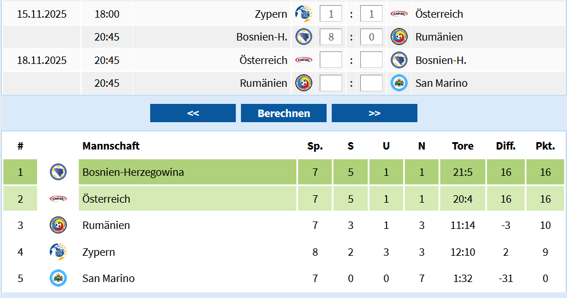Click away score field for Rumänien vs San Marino
This screenshot has height=298, width=567.
tap(372, 83)
